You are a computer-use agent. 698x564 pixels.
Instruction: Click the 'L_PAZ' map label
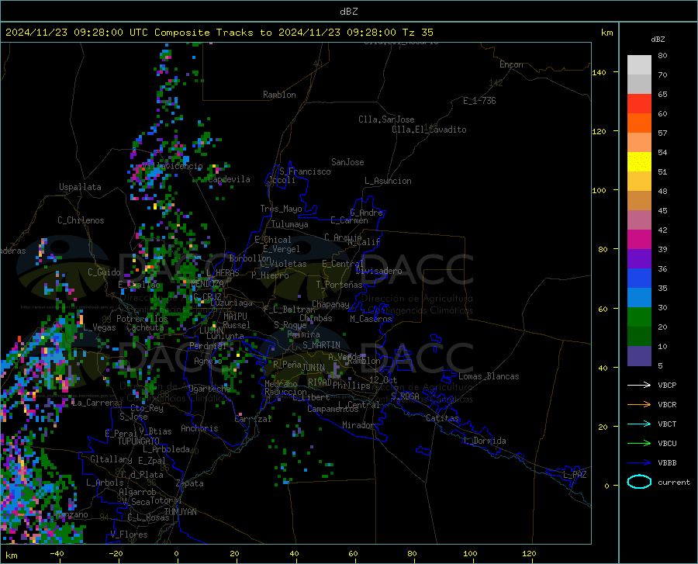tap(575, 475)
